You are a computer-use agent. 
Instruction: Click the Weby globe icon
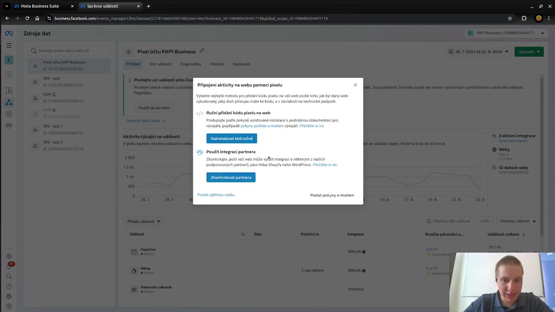(x=494, y=149)
